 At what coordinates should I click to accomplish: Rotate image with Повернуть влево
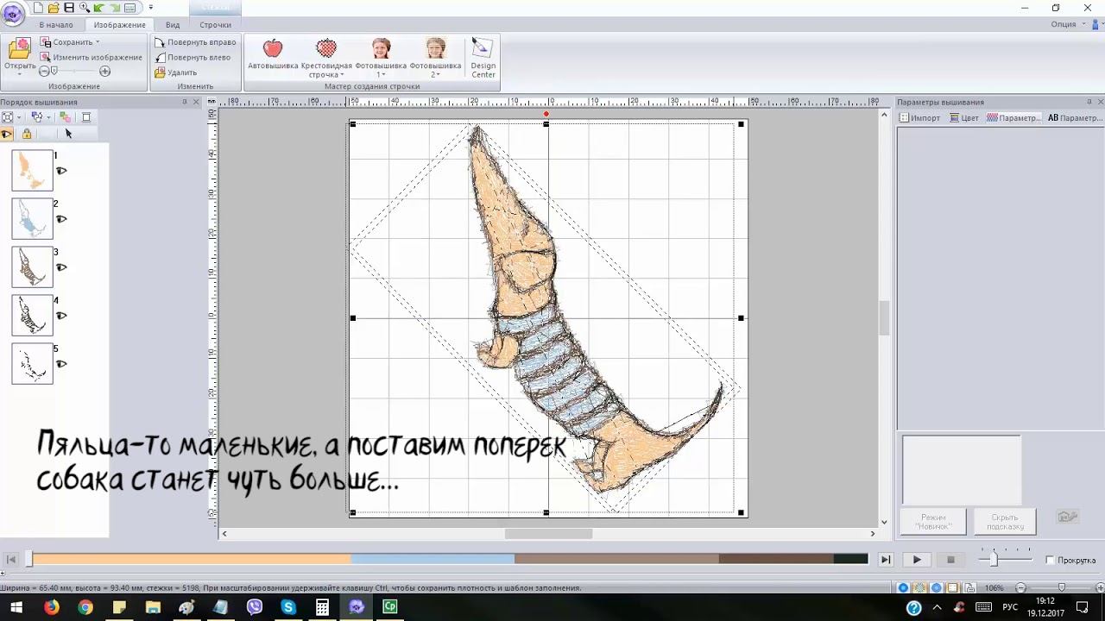(x=193, y=57)
